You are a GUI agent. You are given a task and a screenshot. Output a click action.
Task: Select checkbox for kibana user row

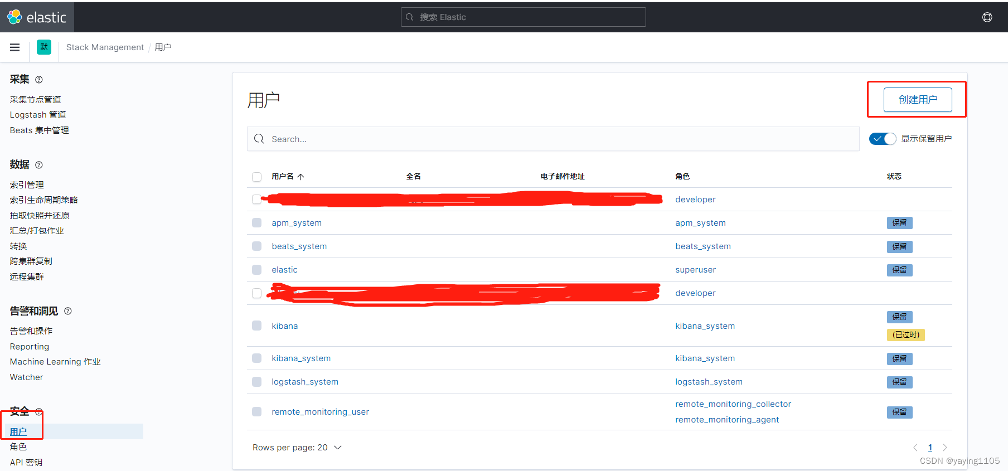(x=256, y=326)
